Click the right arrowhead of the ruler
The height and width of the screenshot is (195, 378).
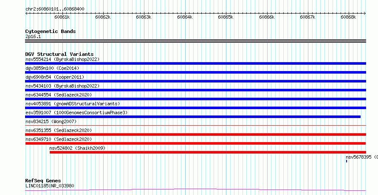coord(365,14)
